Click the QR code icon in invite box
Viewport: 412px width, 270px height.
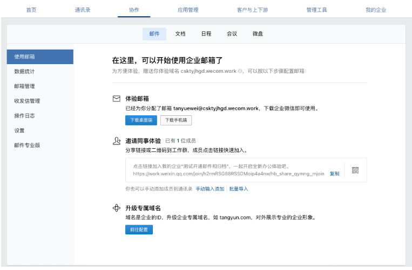click(x=355, y=170)
